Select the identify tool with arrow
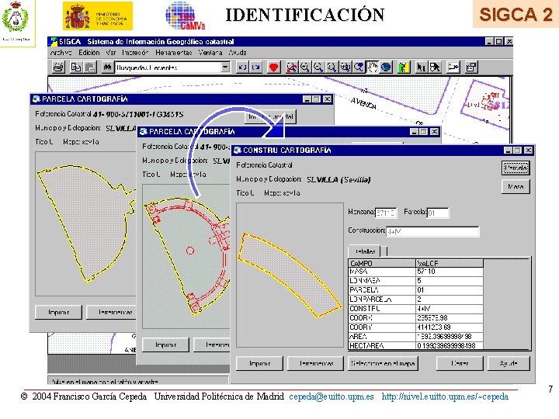The image size is (559, 419). click(x=435, y=67)
